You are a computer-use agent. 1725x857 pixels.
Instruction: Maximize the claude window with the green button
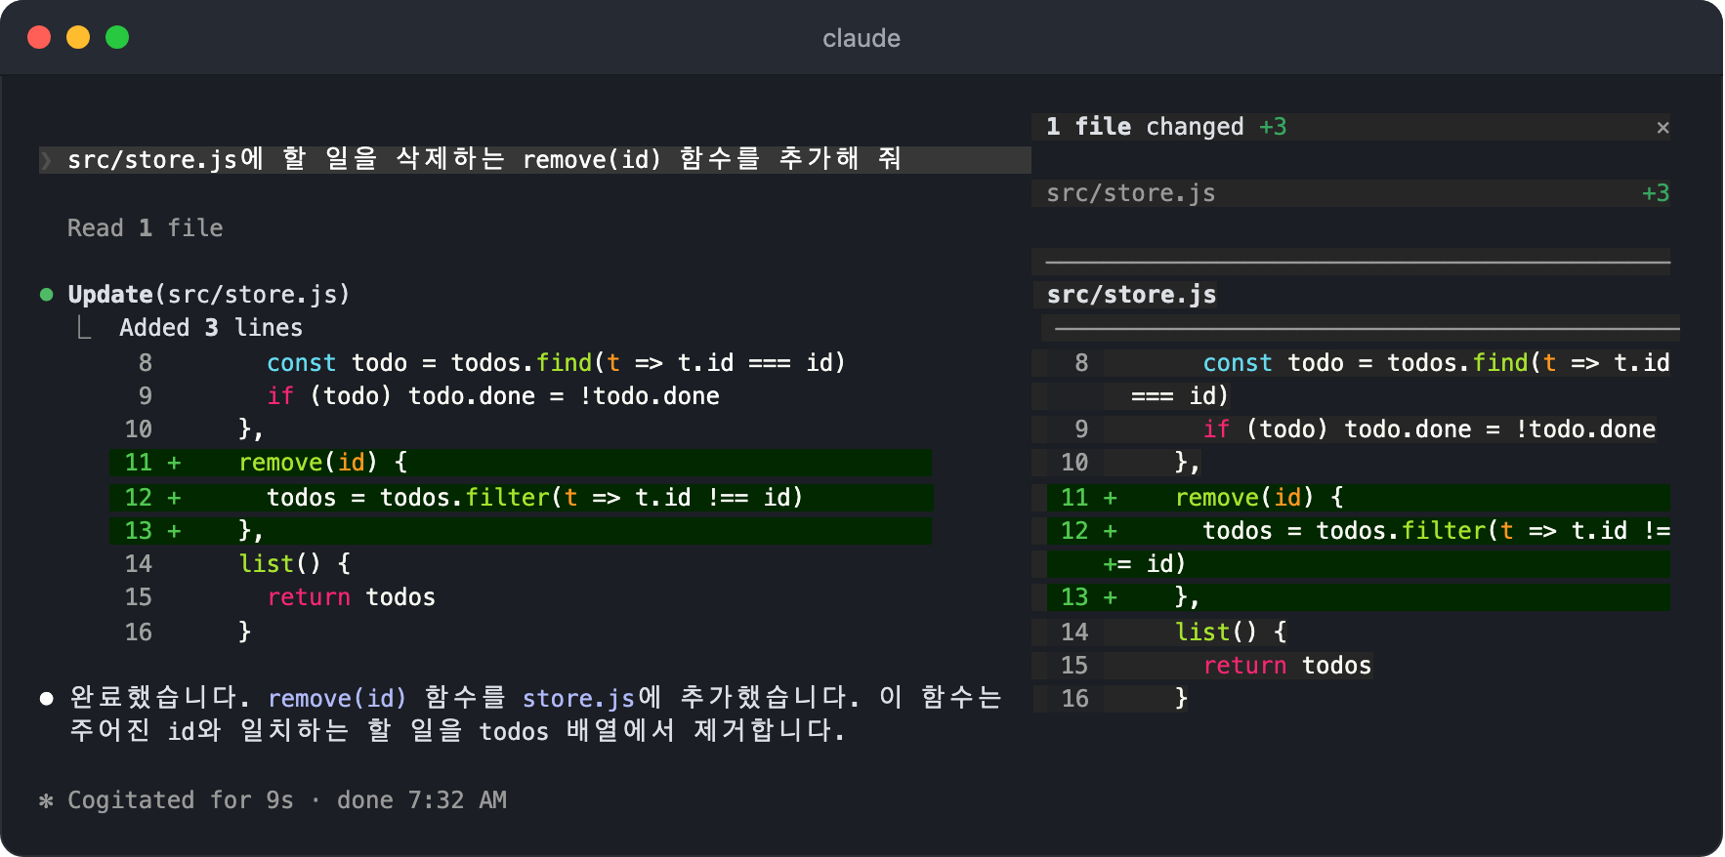click(x=117, y=37)
